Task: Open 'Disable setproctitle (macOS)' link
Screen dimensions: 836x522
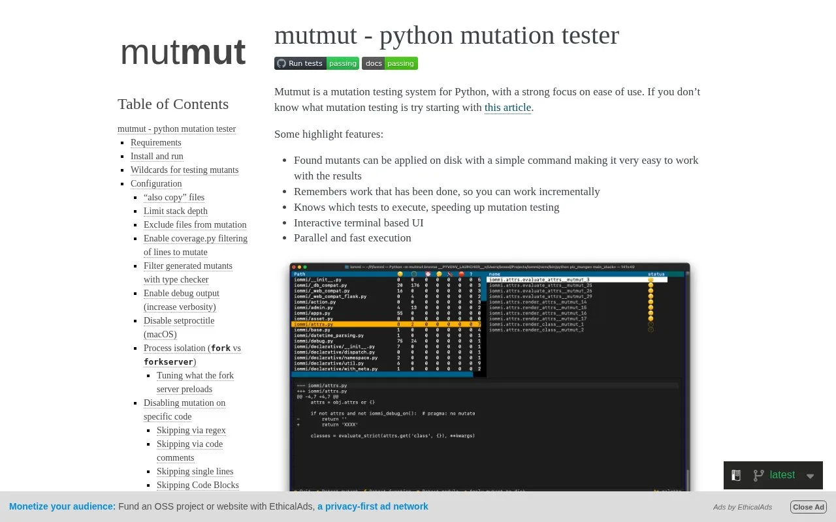Action: (x=179, y=328)
